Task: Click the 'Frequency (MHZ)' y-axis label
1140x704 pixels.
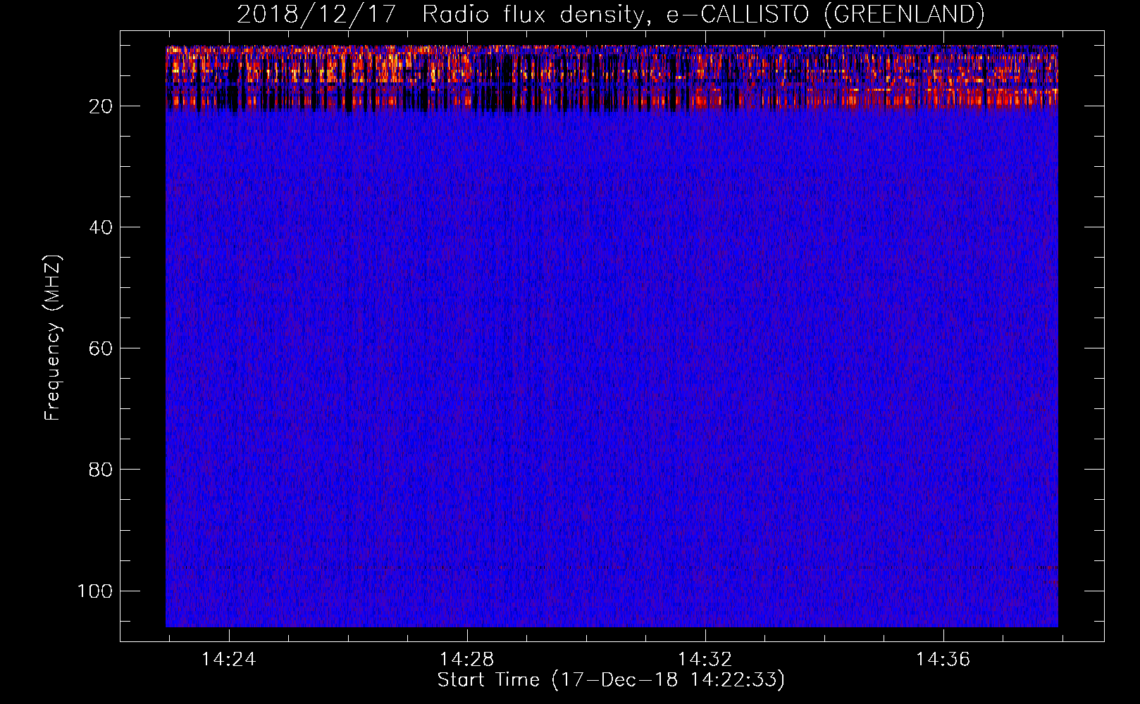Action: [x=53, y=338]
